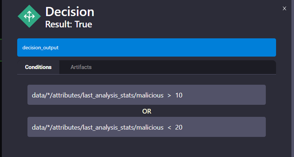Click the Decision title heading

[x=70, y=12]
